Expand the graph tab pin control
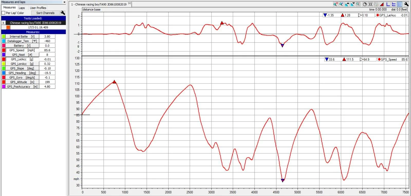This screenshot has height=196, width=411. (129, 3)
